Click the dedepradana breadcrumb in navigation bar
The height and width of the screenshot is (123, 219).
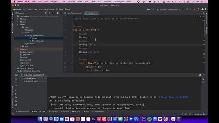pyautogui.click(x=49, y=9)
